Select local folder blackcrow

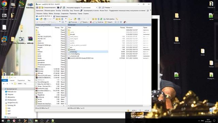(x=40, y=43)
